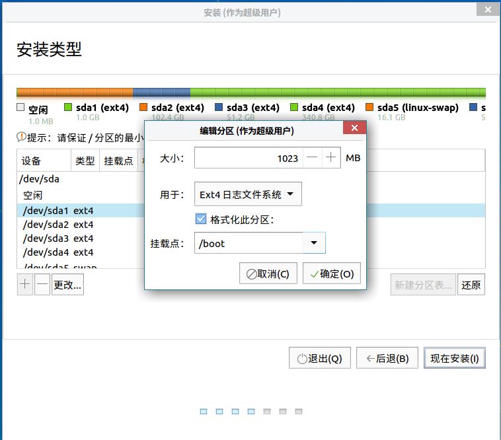Increase partition size with plus stepper
The image size is (501, 440).
pos(331,158)
